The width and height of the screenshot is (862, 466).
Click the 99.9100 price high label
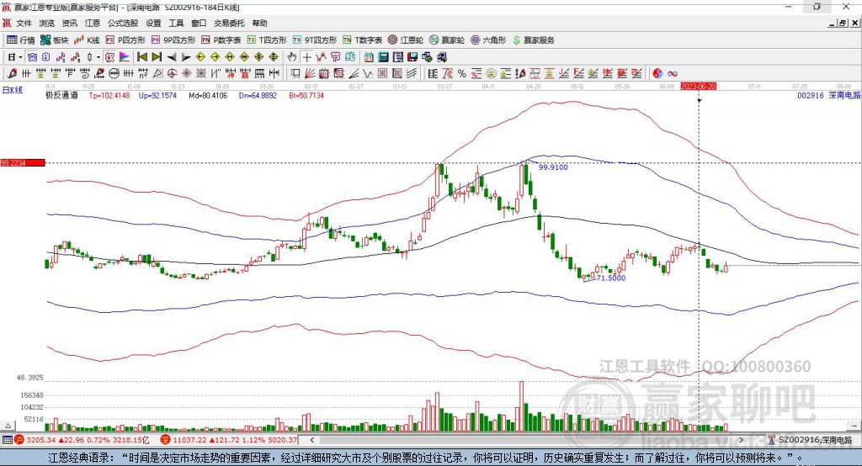[x=553, y=167]
